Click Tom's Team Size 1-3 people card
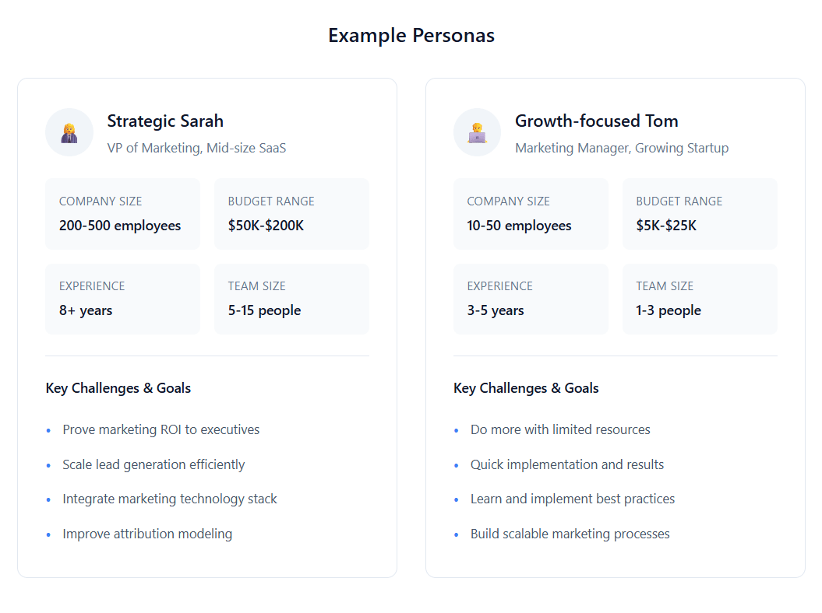This screenshot has height=613, width=822. [700, 299]
